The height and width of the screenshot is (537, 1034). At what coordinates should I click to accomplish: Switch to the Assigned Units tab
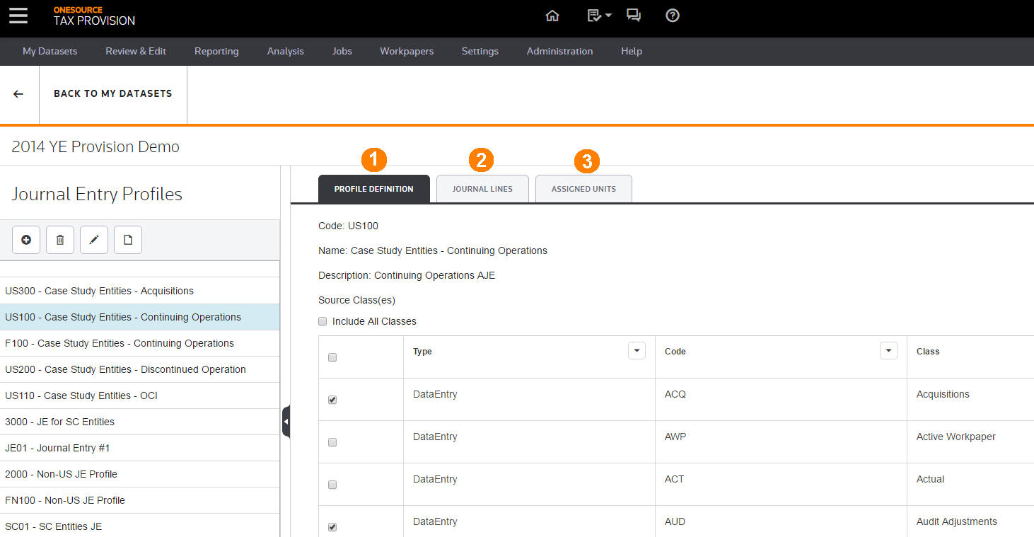[583, 189]
